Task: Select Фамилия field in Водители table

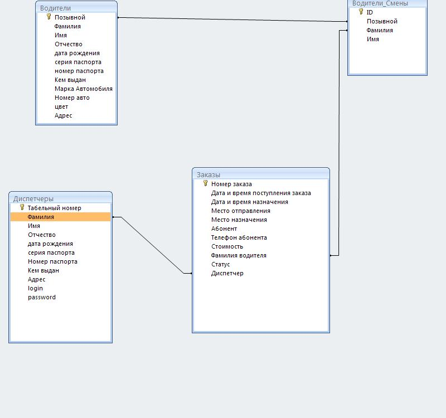Action: tap(67, 26)
